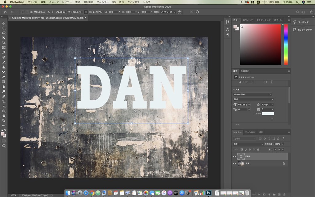Collapse the 文字 section
The height and width of the screenshot is (197, 315).
pyautogui.click(x=234, y=90)
